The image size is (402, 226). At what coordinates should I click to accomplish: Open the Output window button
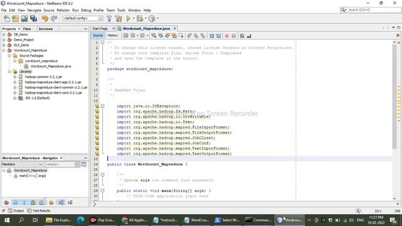pos(16,211)
